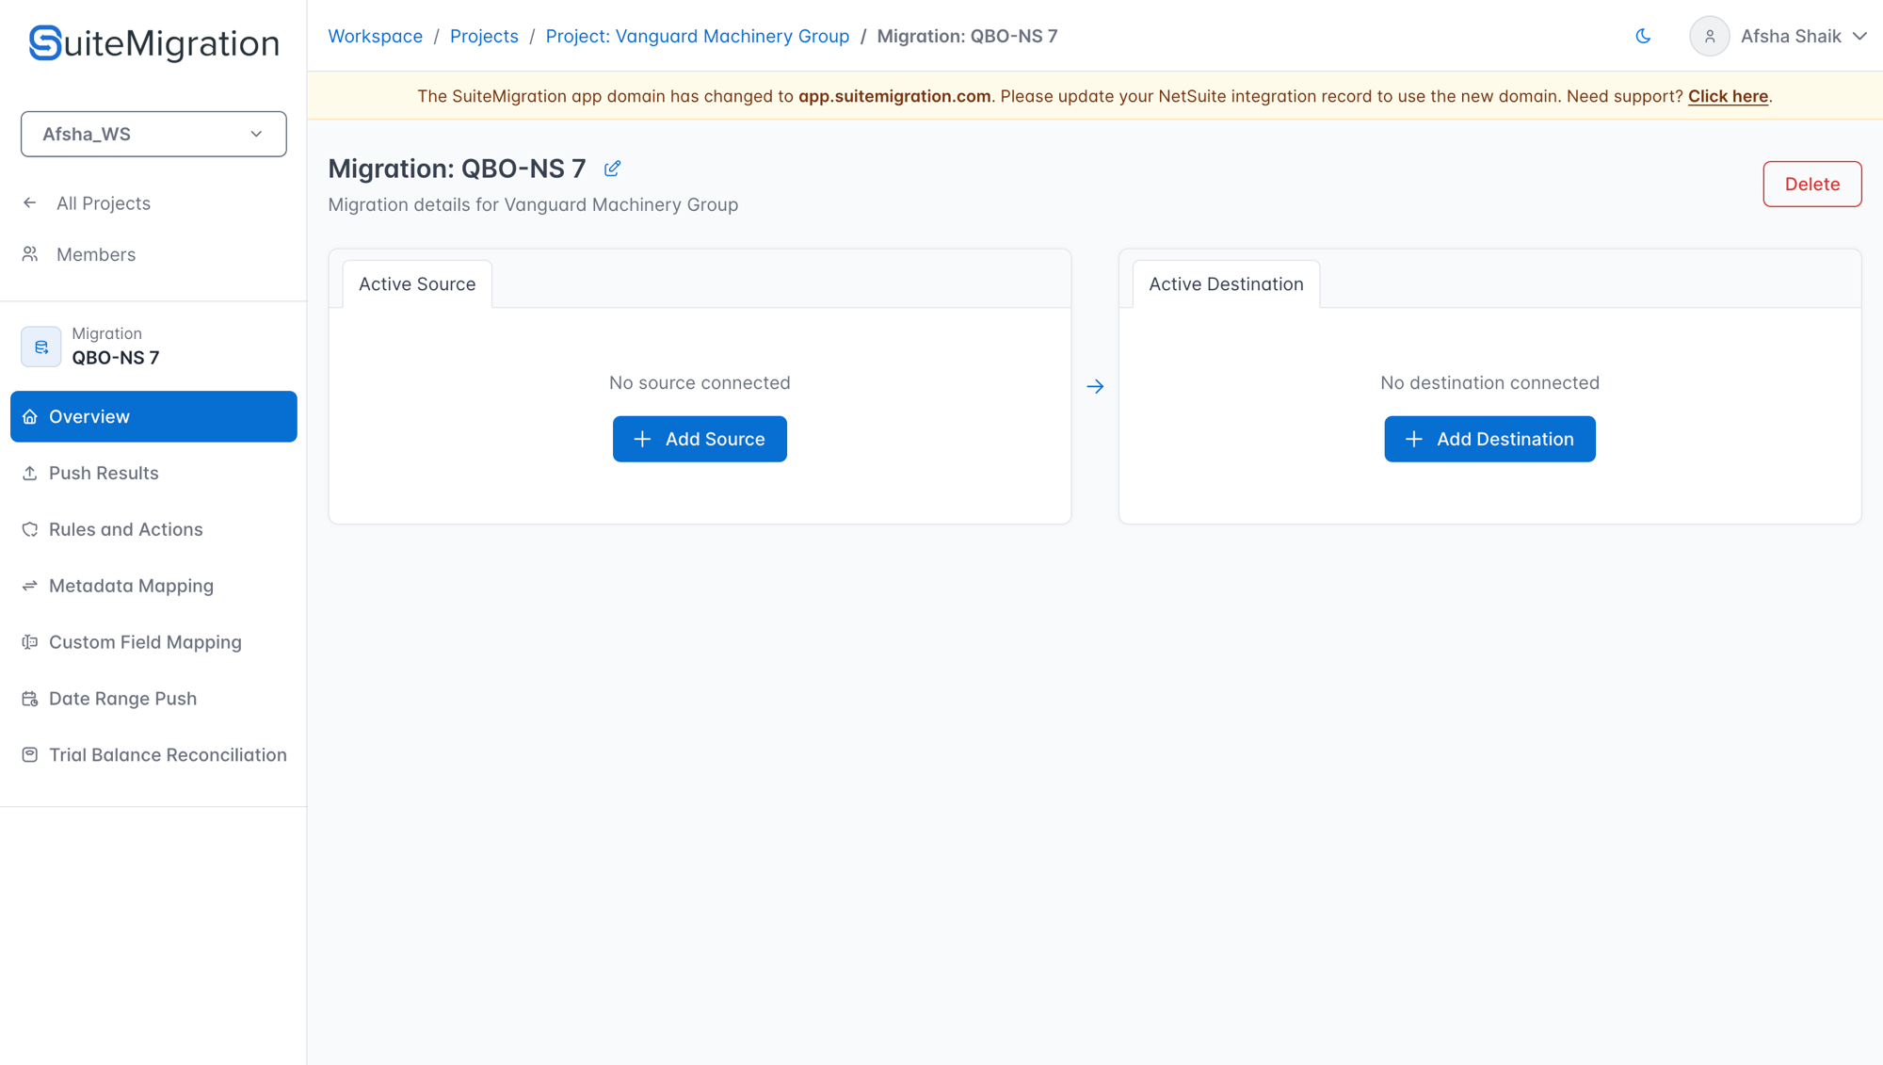Click the app.suitemigration.com domain text

(894, 96)
